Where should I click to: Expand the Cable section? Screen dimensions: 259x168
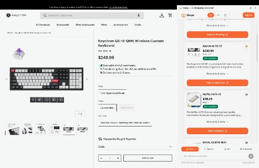(x=135, y=147)
